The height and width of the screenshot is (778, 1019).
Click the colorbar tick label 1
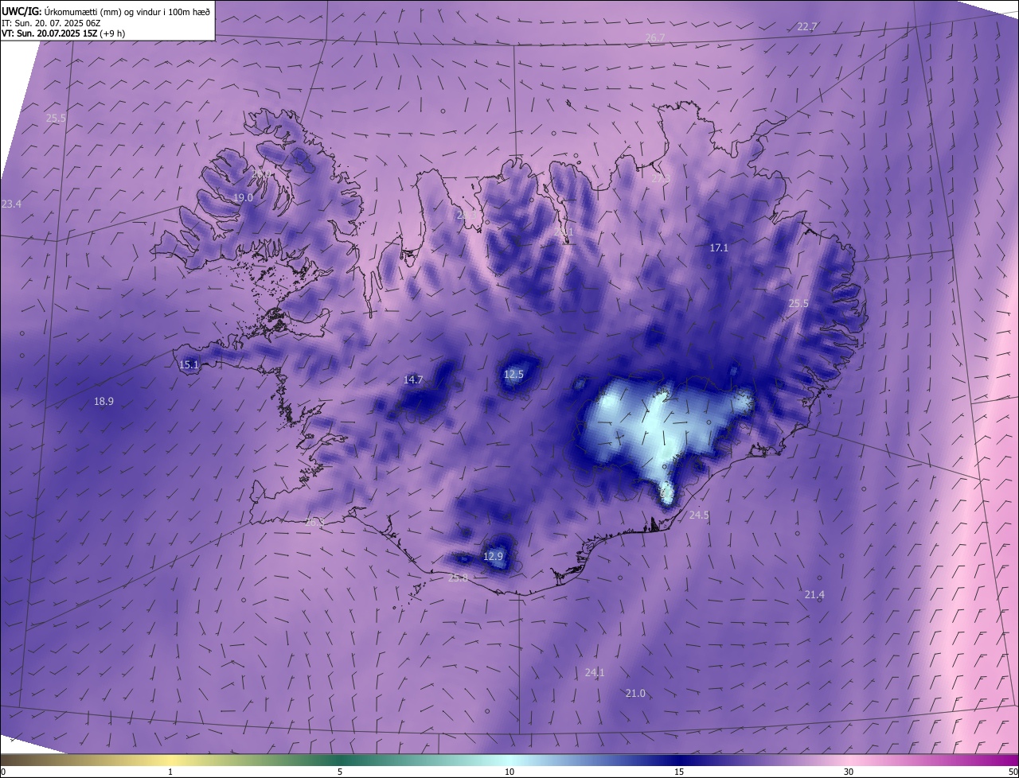(x=170, y=772)
